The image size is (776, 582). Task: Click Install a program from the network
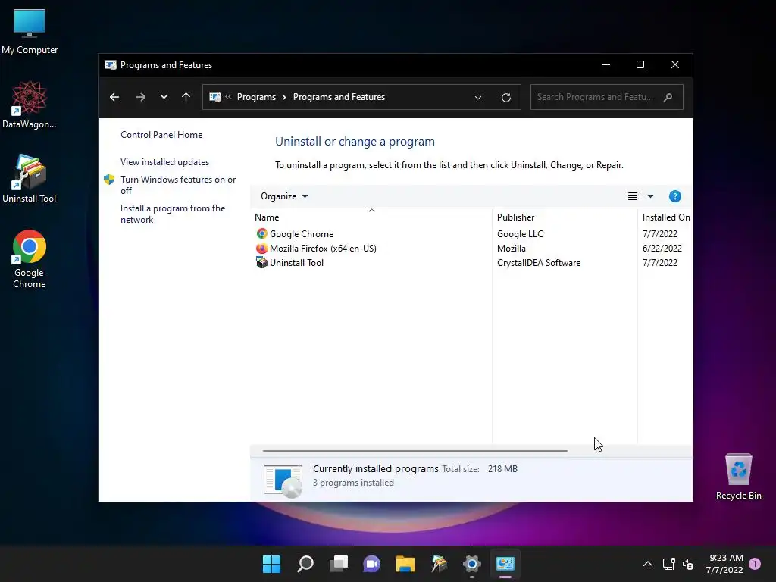[x=173, y=214]
